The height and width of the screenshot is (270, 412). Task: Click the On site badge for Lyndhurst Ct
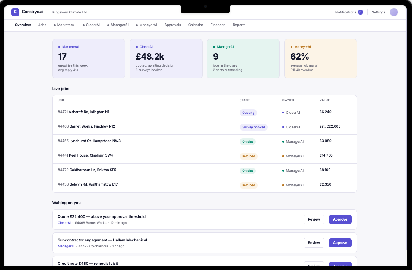[247, 142]
